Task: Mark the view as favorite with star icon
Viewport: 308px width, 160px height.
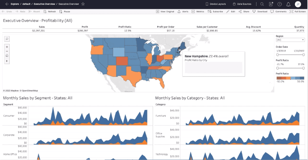Action: (x=83, y=4)
